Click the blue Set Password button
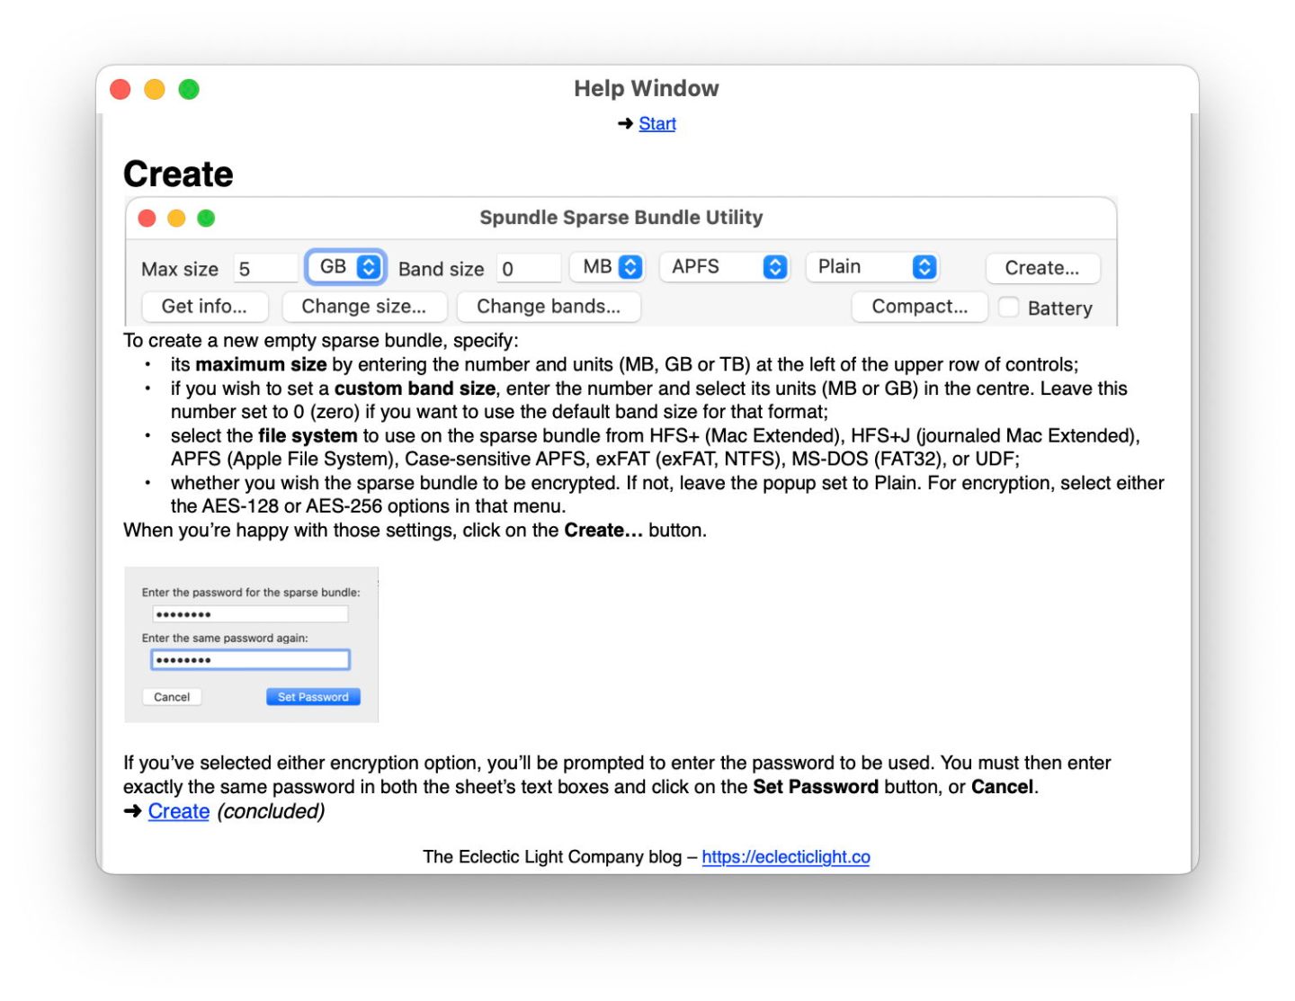The image size is (1295, 1001). (313, 697)
